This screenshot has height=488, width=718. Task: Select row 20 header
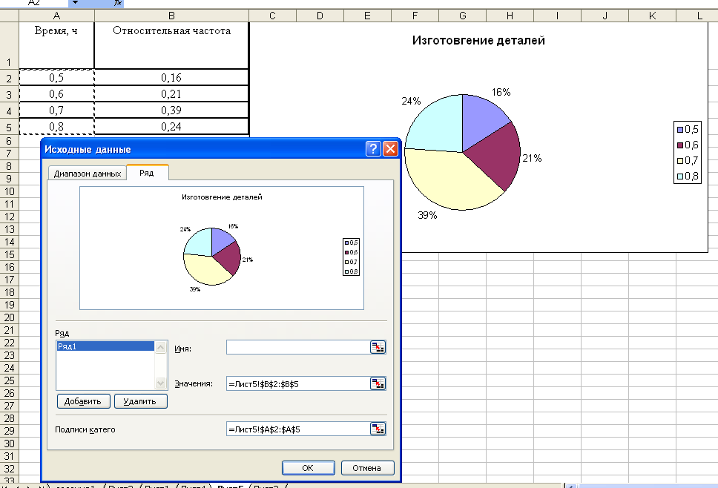pyautogui.click(x=9, y=317)
